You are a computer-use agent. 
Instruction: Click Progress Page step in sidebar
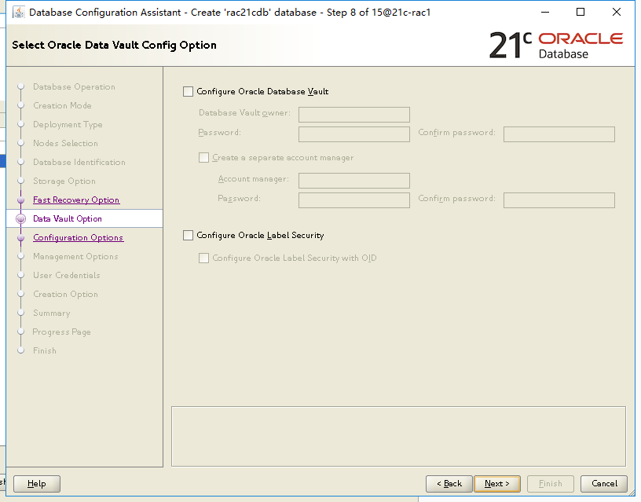tap(62, 332)
